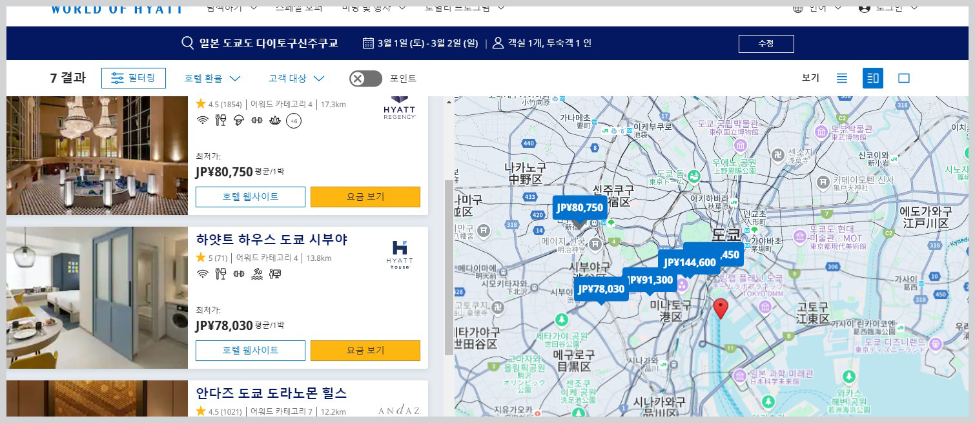
Task: Click 요금 보기 for Hyatt House Shibuya
Action: click(x=365, y=351)
